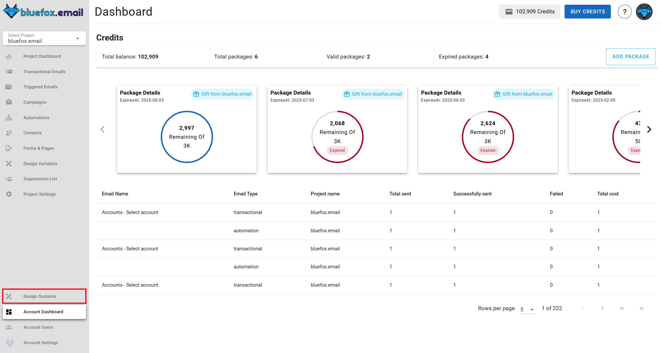Image resolution: width=661 pixels, height=353 pixels.
Task: Click the help question mark button
Action: click(x=625, y=11)
